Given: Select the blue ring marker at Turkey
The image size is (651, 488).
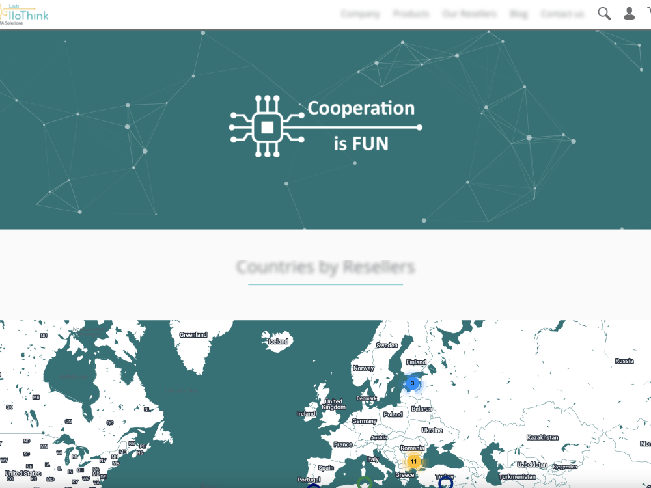Looking at the screenshot, I should (445, 483).
